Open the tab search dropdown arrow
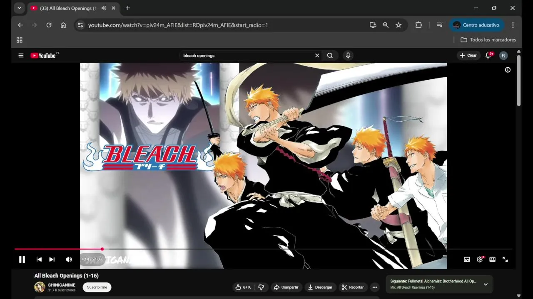The height and width of the screenshot is (299, 533). pyautogui.click(x=19, y=8)
